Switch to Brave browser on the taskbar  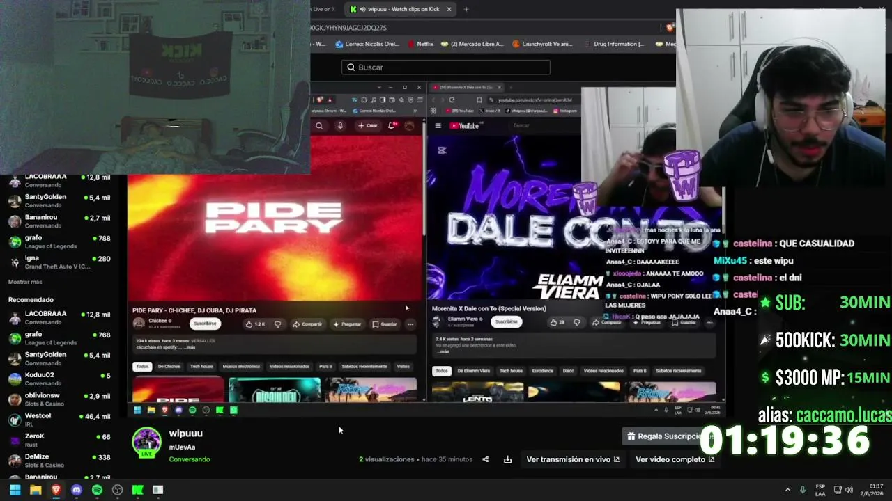coord(56,490)
